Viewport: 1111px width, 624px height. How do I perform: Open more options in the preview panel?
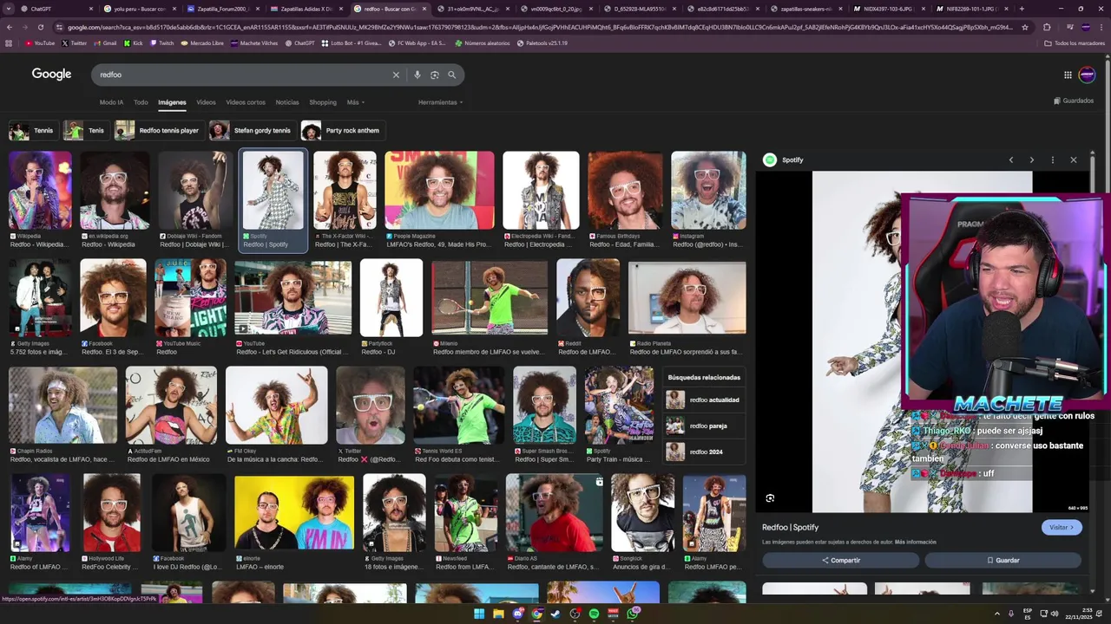(1052, 159)
